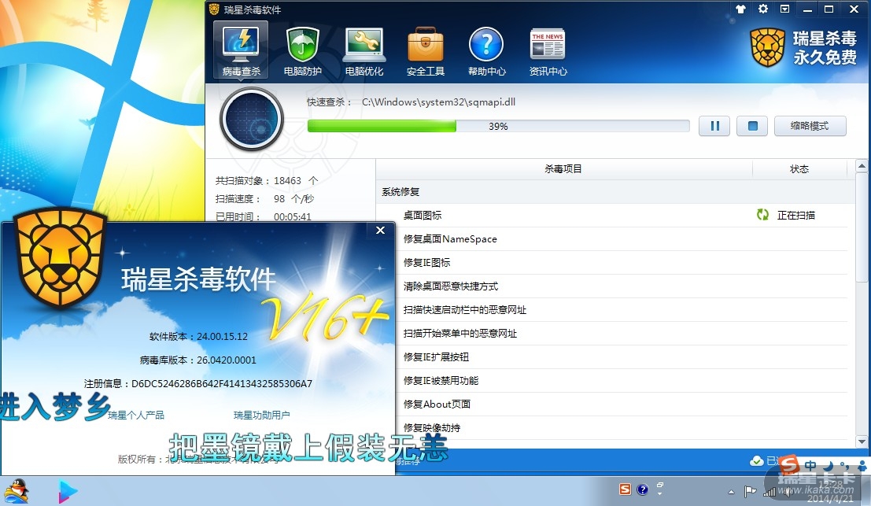Open the 病毒查杀 virus scan tab

(x=241, y=50)
